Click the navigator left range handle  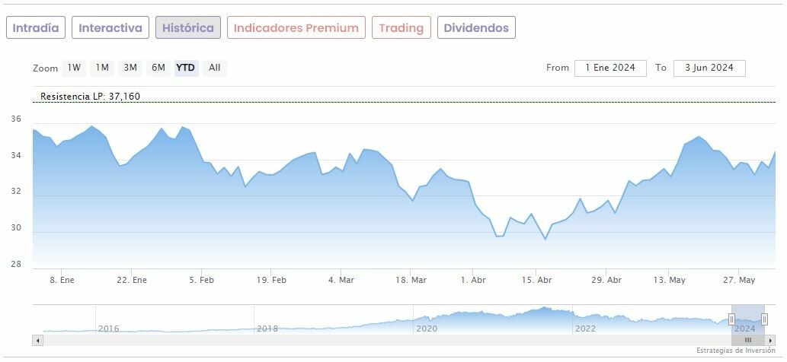[x=731, y=319]
